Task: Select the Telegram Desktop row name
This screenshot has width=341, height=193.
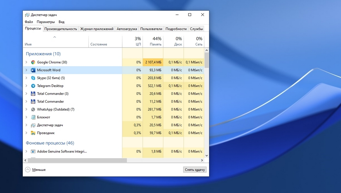Action: tap(50, 86)
